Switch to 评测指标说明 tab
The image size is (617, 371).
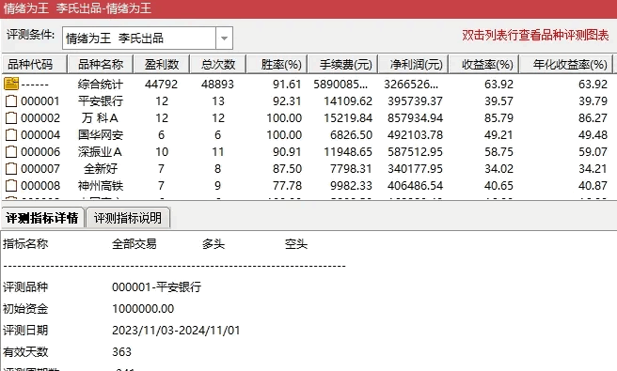pos(128,218)
